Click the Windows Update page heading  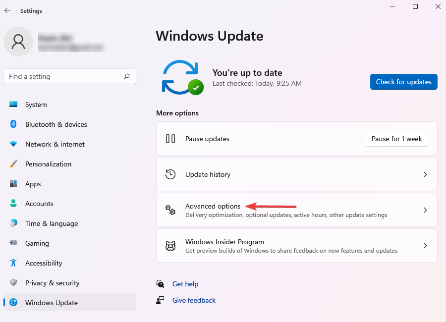[x=209, y=36]
